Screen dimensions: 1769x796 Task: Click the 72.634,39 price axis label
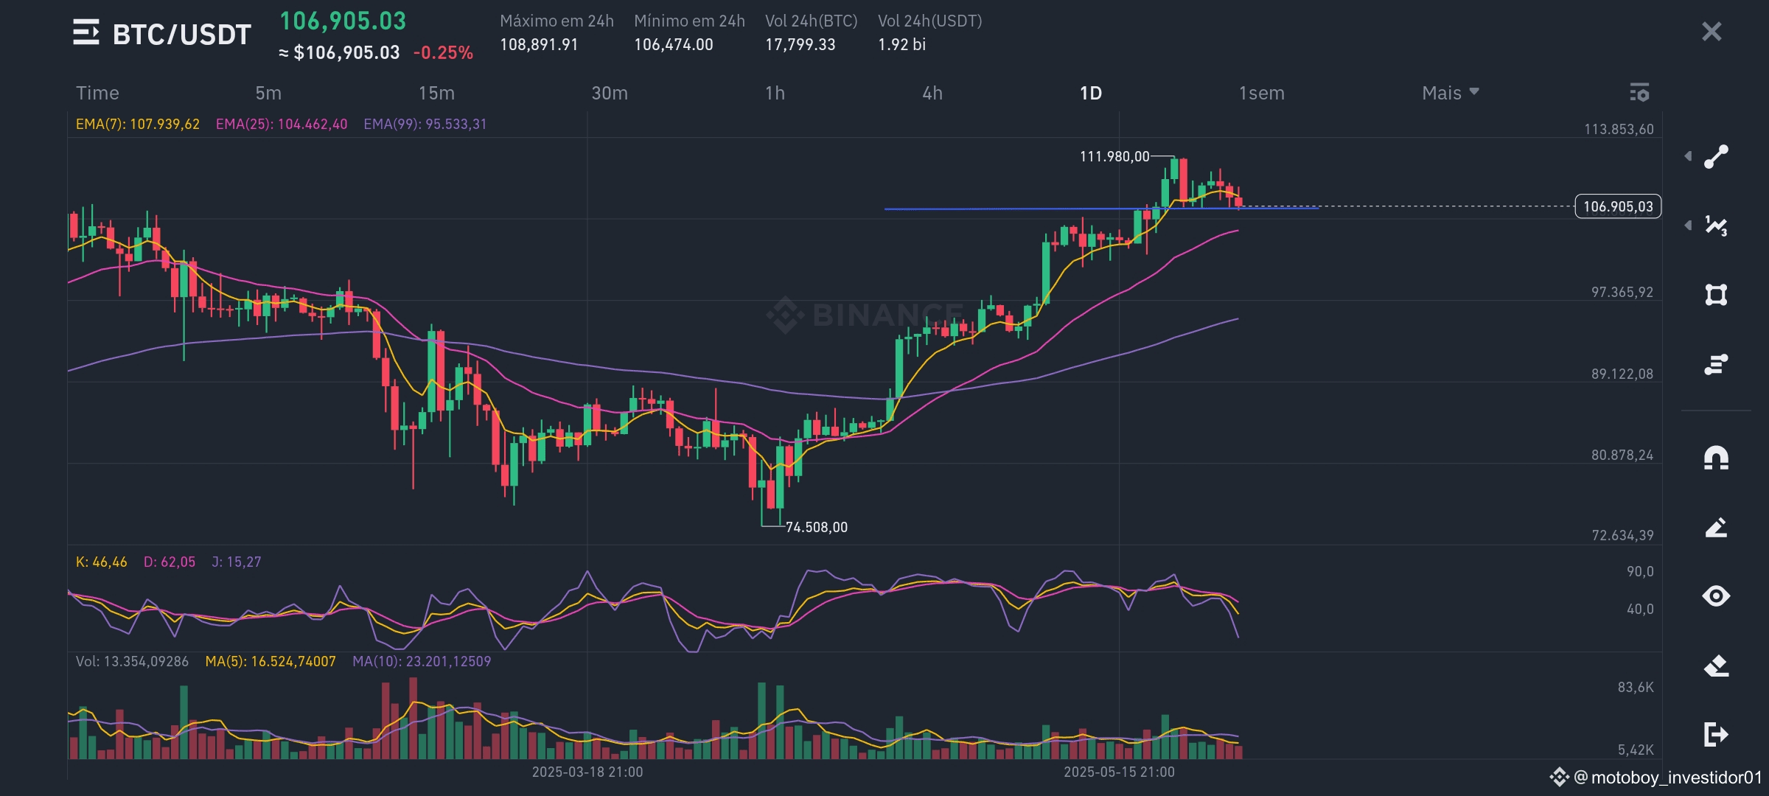pyautogui.click(x=1622, y=535)
